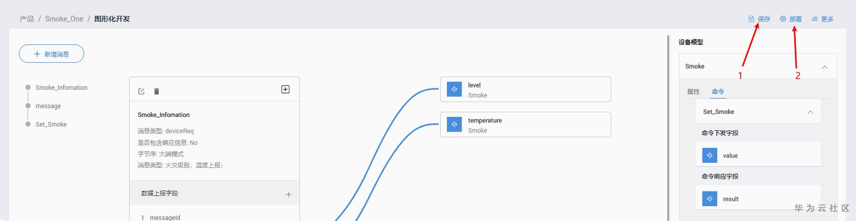Image resolution: width=856 pixels, height=221 pixels.
Task: Select Set_Smoke in the message list
Action: [51, 125]
